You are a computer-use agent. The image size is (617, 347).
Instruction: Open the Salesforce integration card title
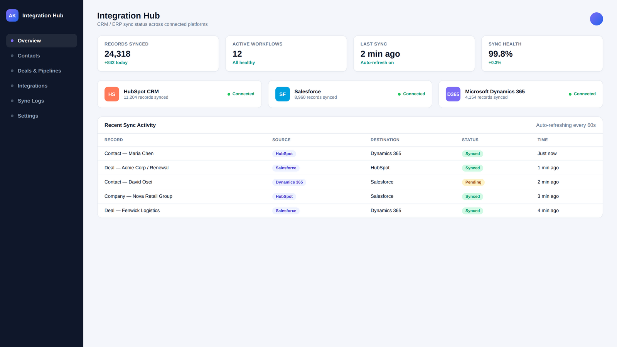307,91
